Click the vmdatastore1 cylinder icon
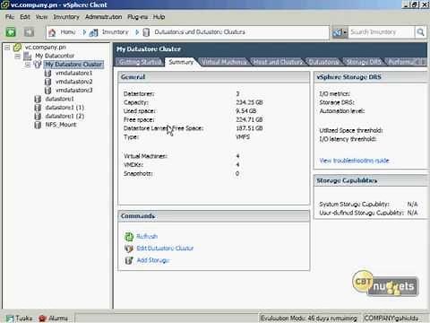Viewport: 430px width, 323px height. click(x=47, y=74)
